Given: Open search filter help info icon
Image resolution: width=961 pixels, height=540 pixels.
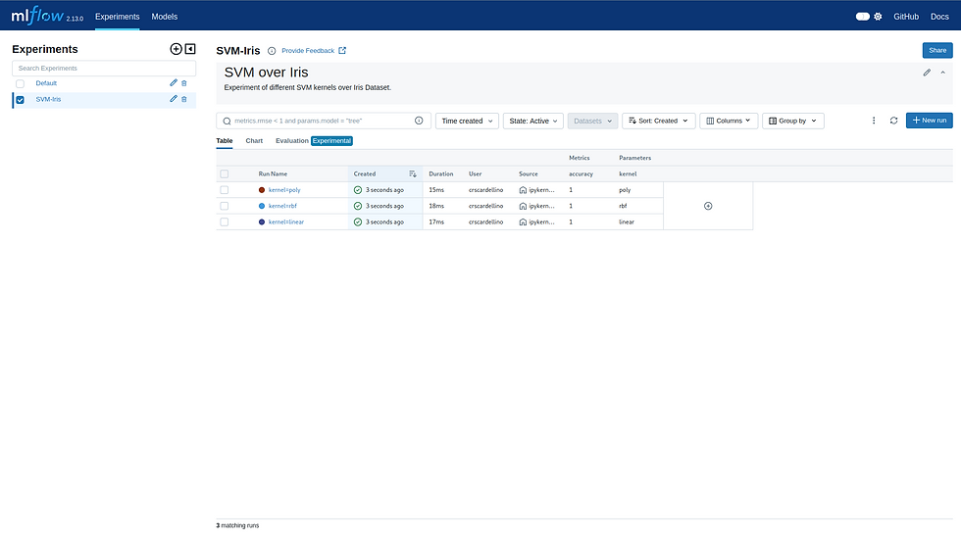Looking at the screenshot, I should tap(420, 121).
